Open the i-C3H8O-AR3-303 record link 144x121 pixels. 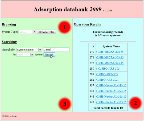(x=108, y=69)
